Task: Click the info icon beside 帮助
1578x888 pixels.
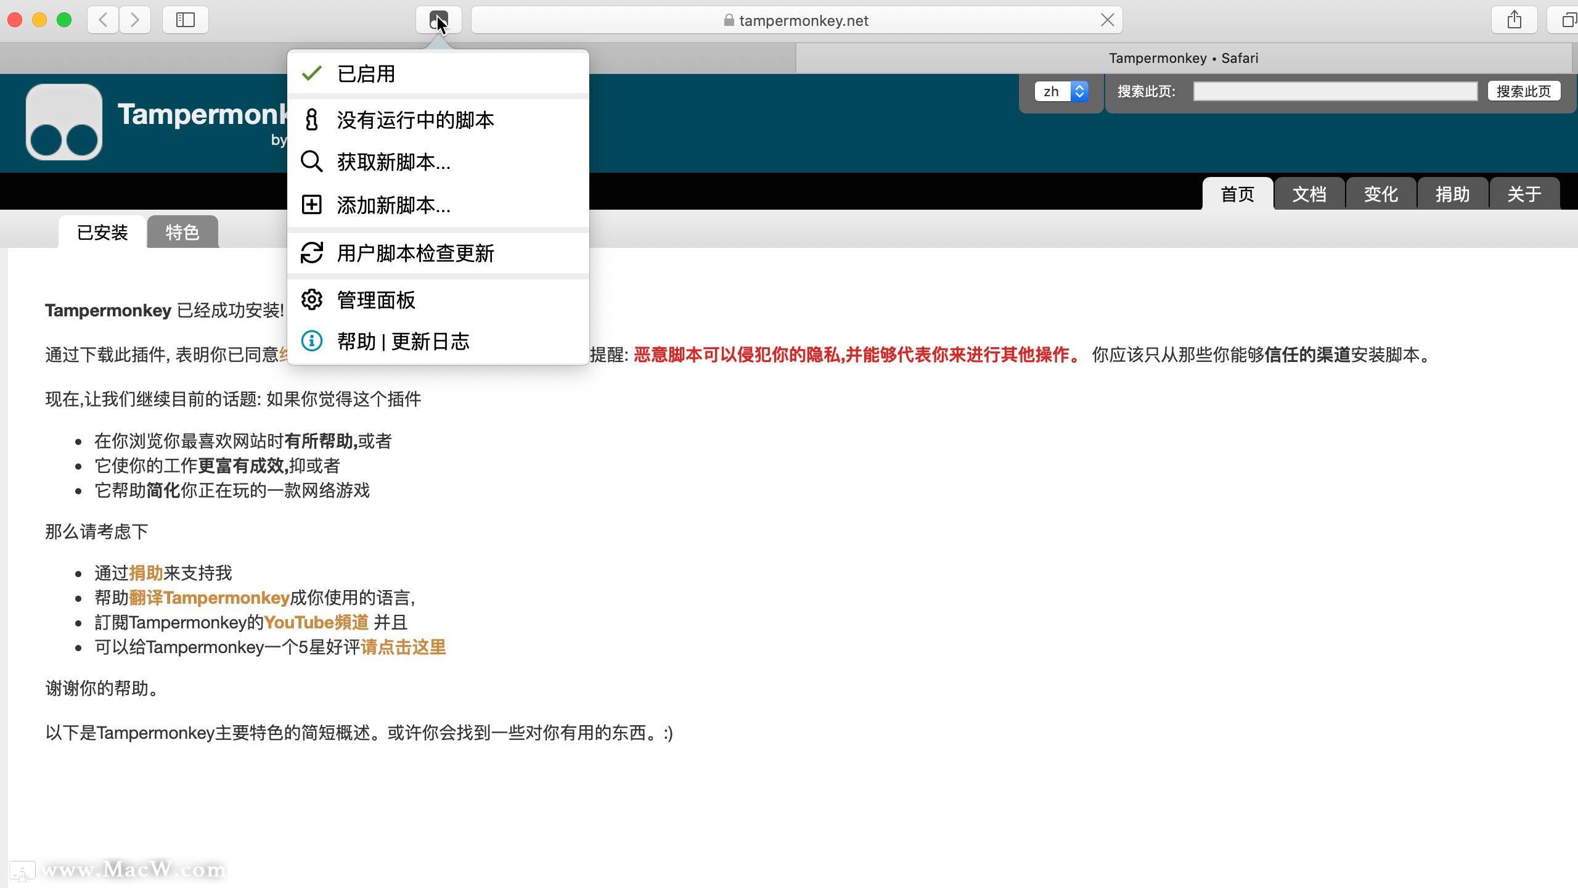Action: [312, 341]
